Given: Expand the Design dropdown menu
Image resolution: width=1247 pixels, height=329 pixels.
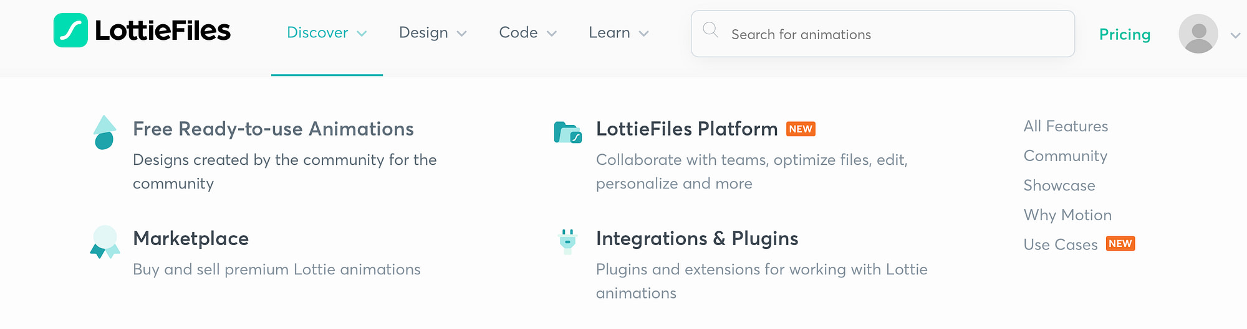Looking at the screenshot, I should click(x=433, y=33).
